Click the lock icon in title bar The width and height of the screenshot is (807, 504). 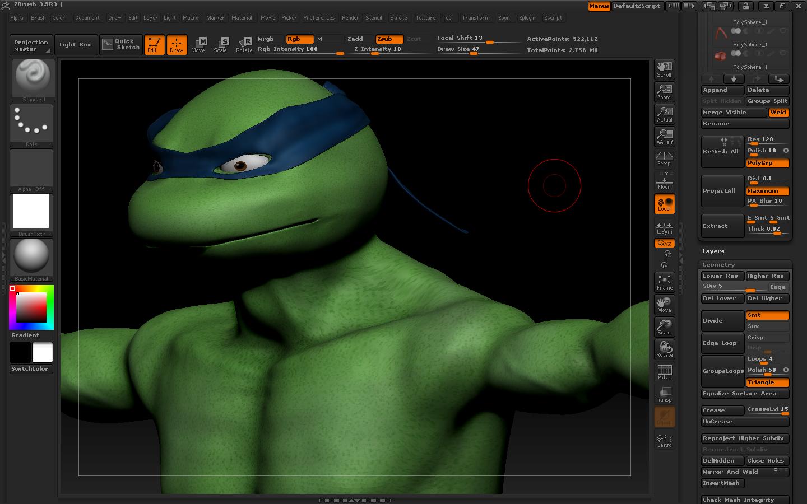(x=746, y=6)
